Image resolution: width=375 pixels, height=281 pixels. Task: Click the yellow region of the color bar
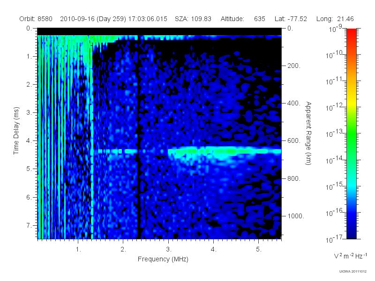click(351, 102)
